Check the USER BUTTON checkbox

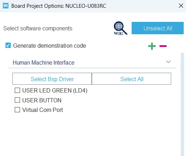(17, 100)
